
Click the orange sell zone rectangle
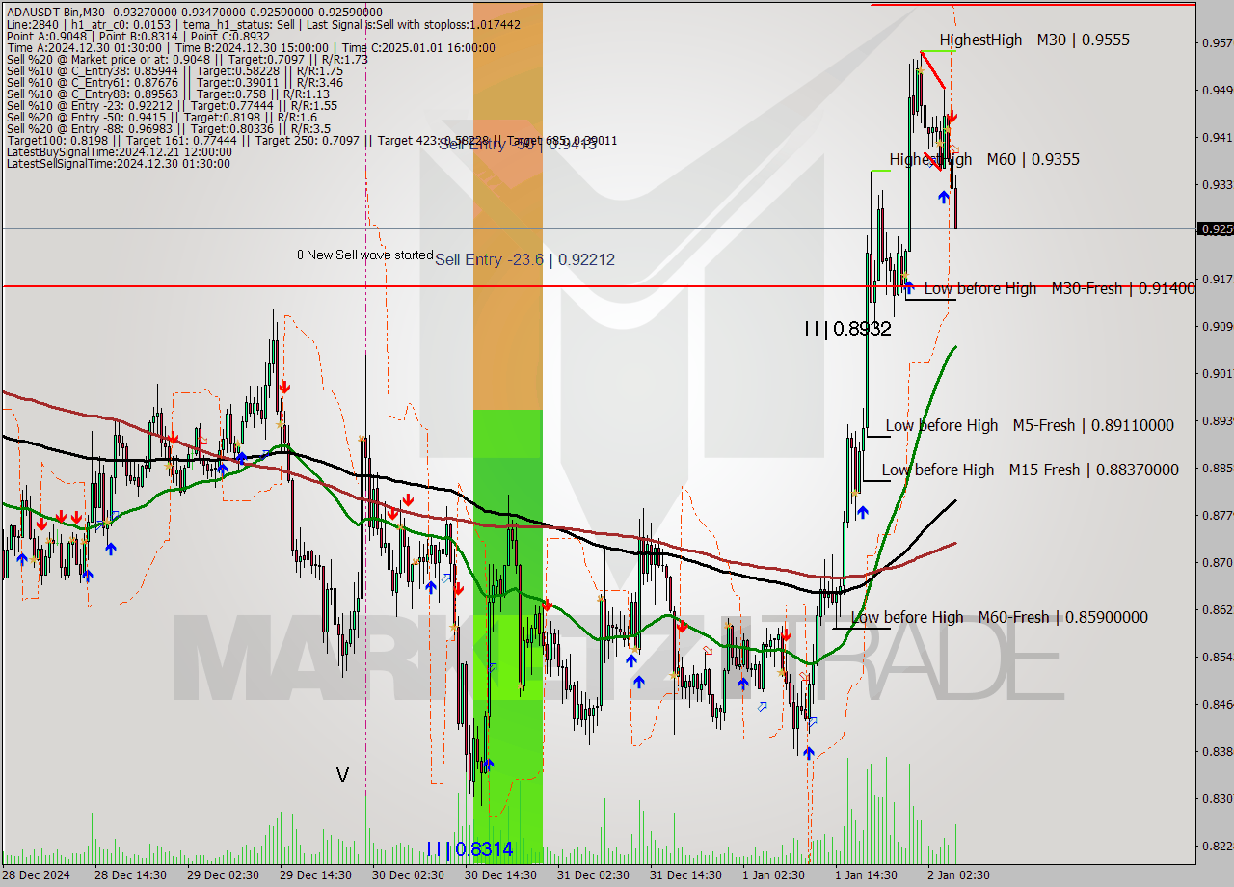(507, 207)
